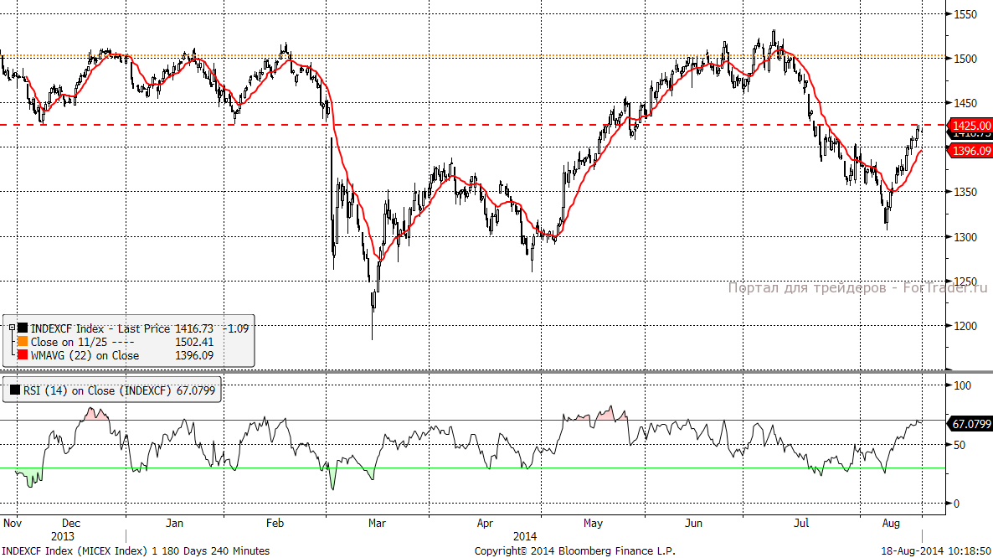993x558 pixels.
Task: Click the Jan month axis label
Action: click(x=174, y=523)
